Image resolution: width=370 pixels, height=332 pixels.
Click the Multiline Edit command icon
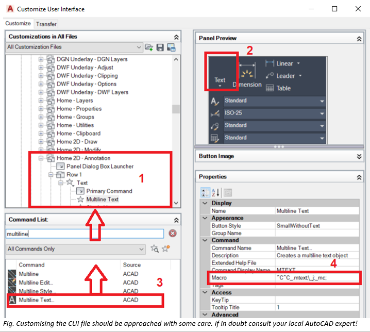[x=12, y=283]
